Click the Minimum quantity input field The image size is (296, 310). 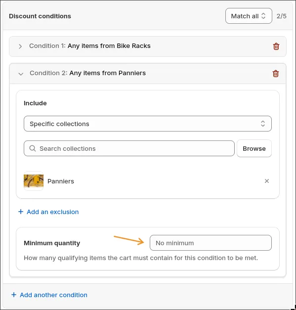coord(211,243)
